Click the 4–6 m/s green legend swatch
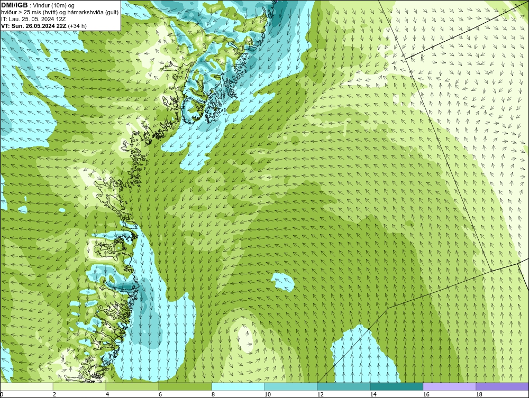The image size is (529, 398). point(132,386)
